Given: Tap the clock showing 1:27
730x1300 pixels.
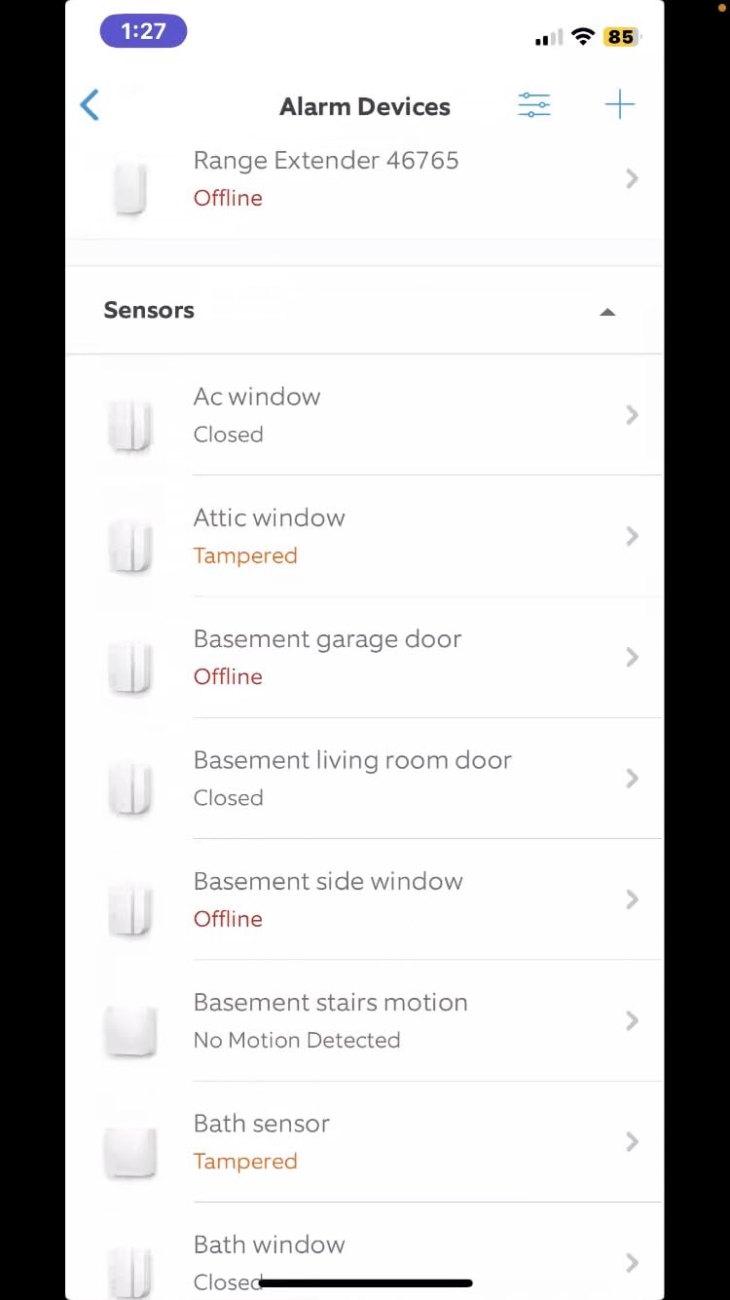Looking at the screenshot, I should click(x=143, y=30).
